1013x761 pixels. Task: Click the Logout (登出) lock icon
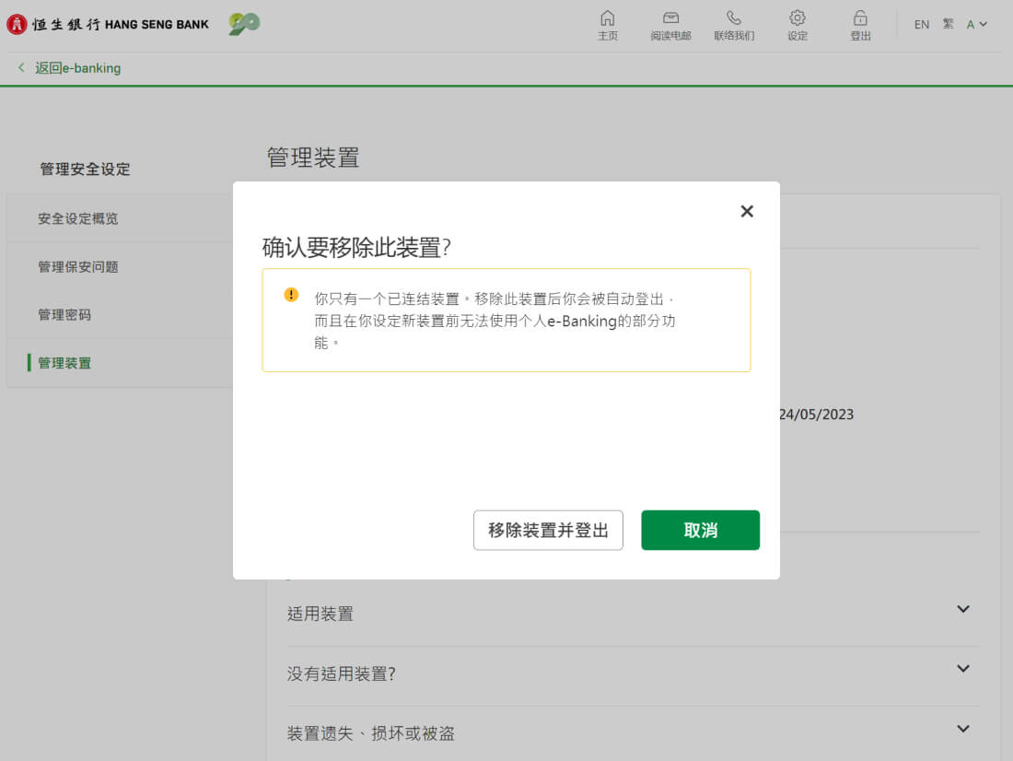pyautogui.click(x=860, y=18)
